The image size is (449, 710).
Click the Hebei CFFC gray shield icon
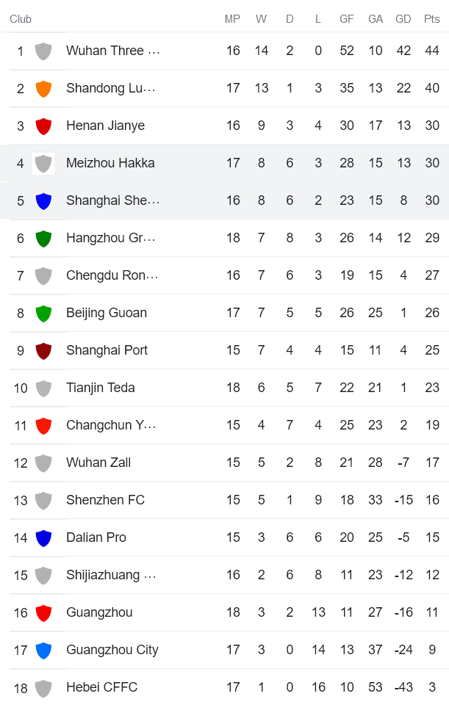(x=44, y=687)
